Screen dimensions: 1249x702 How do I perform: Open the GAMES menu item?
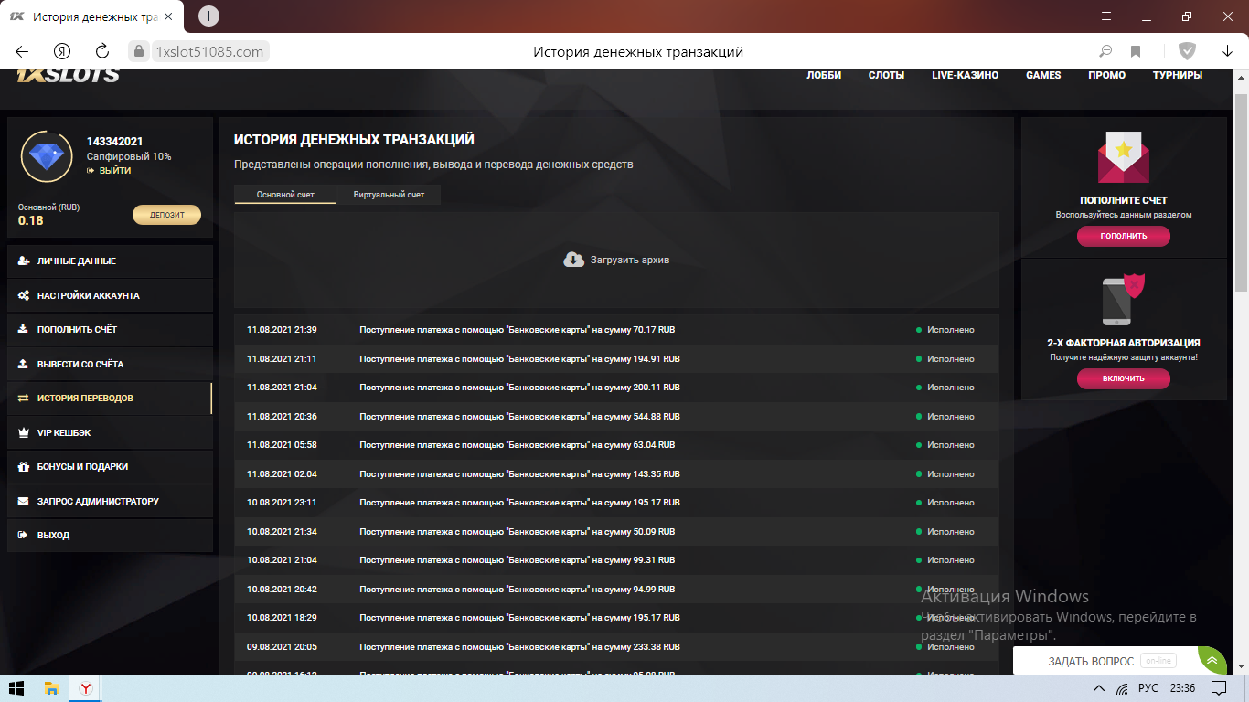click(x=1043, y=75)
